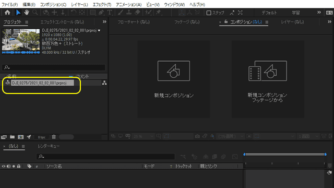Open the ファイル(F) menu
The image size is (334, 188).
(9, 5)
